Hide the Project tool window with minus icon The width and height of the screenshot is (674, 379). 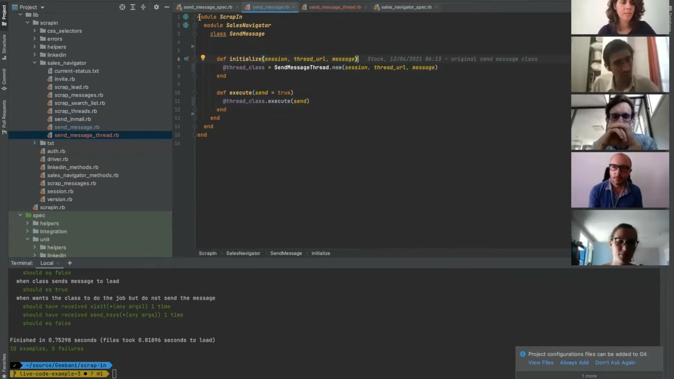click(x=166, y=7)
